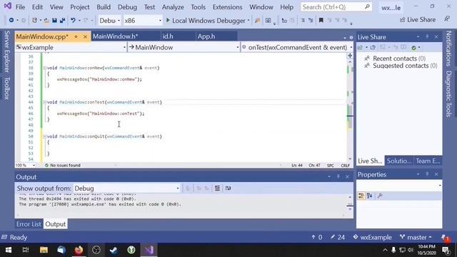Open the Build menu

[x=104, y=7]
